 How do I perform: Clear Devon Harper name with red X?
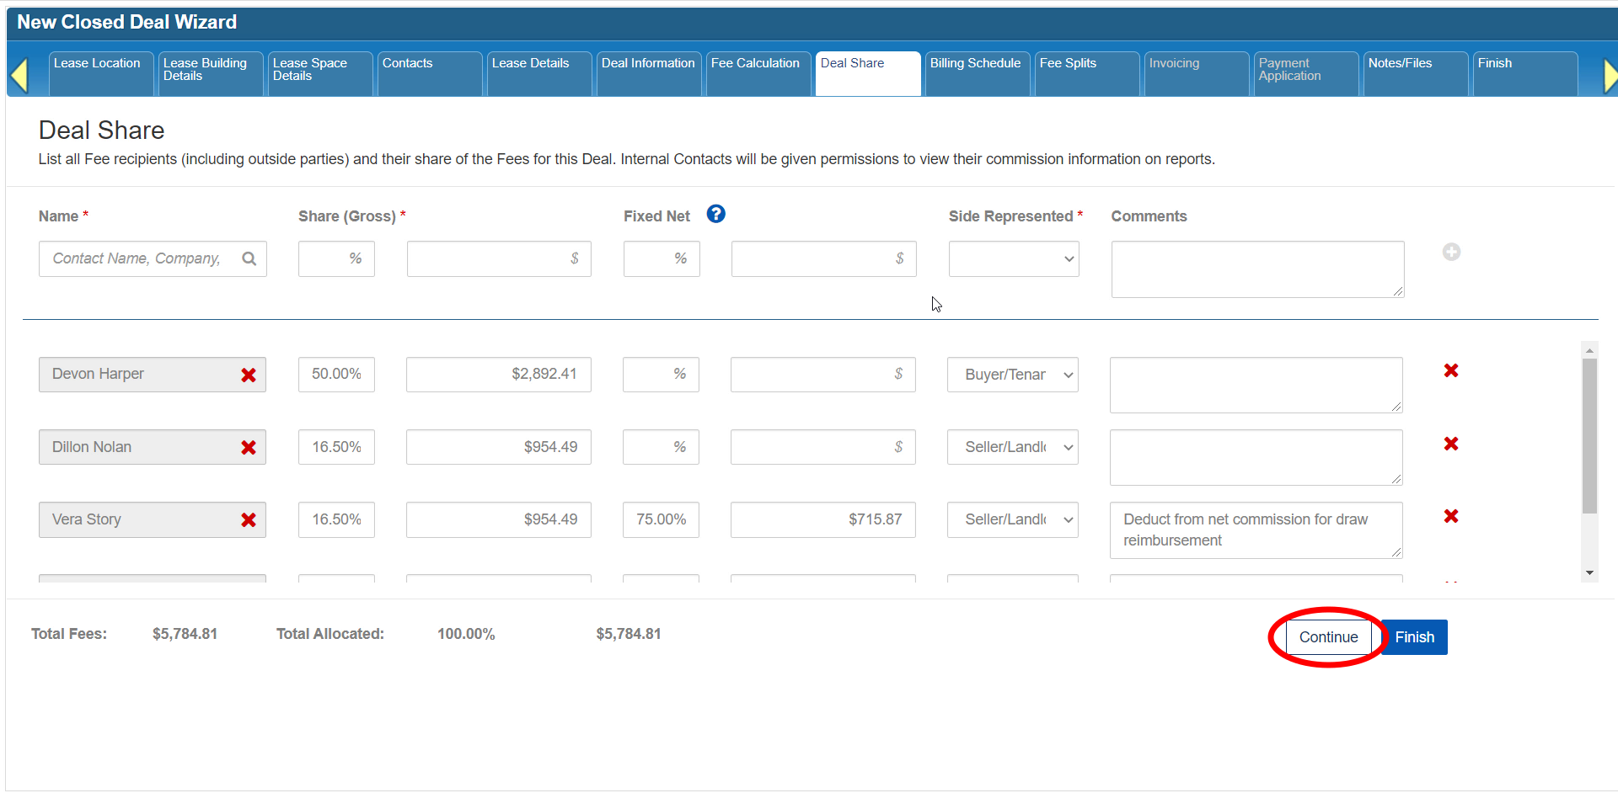[x=249, y=375]
